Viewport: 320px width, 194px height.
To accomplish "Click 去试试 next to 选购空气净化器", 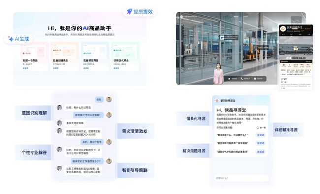I will coord(260,152).
